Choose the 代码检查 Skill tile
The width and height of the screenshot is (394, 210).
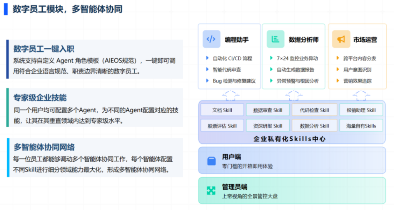click(314, 110)
